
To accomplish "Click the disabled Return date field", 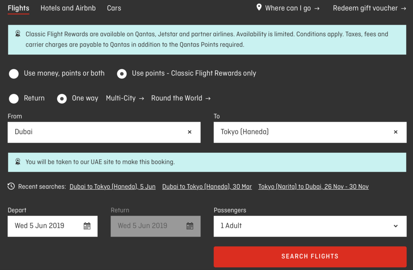I will (x=155, y=226).
